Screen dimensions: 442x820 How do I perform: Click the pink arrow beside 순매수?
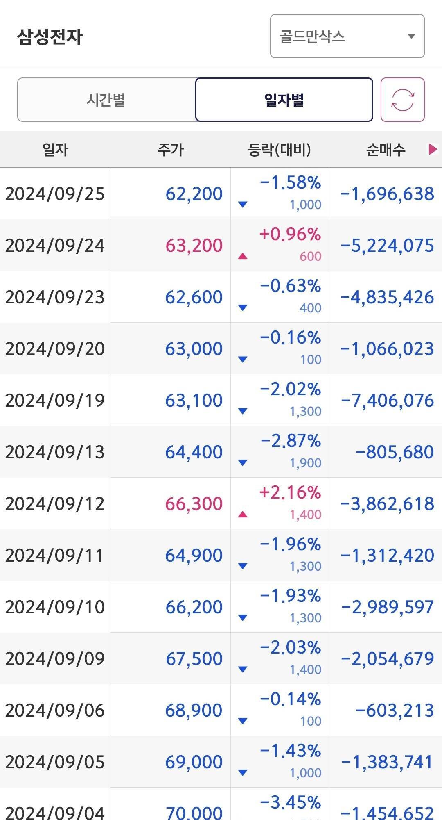[x=432, y=149]
